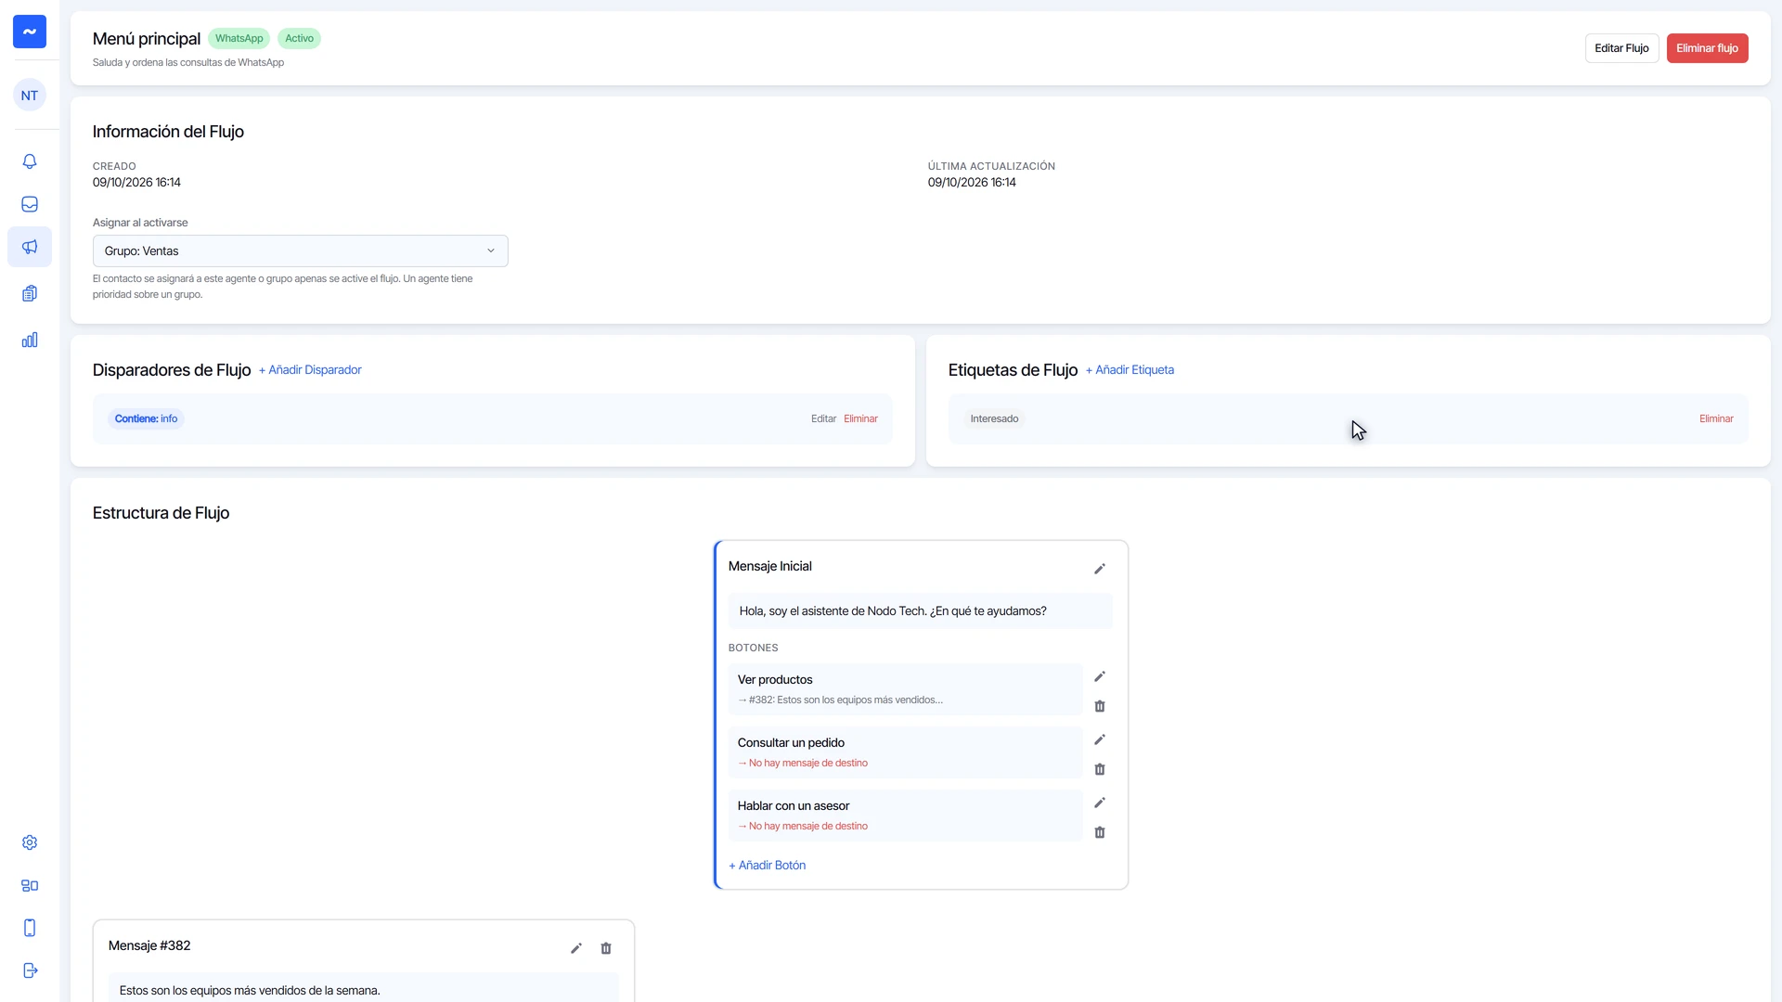This screenshot has width=1782, height=1002.
Task: Select the Ver productos button row
Action: 905,689
